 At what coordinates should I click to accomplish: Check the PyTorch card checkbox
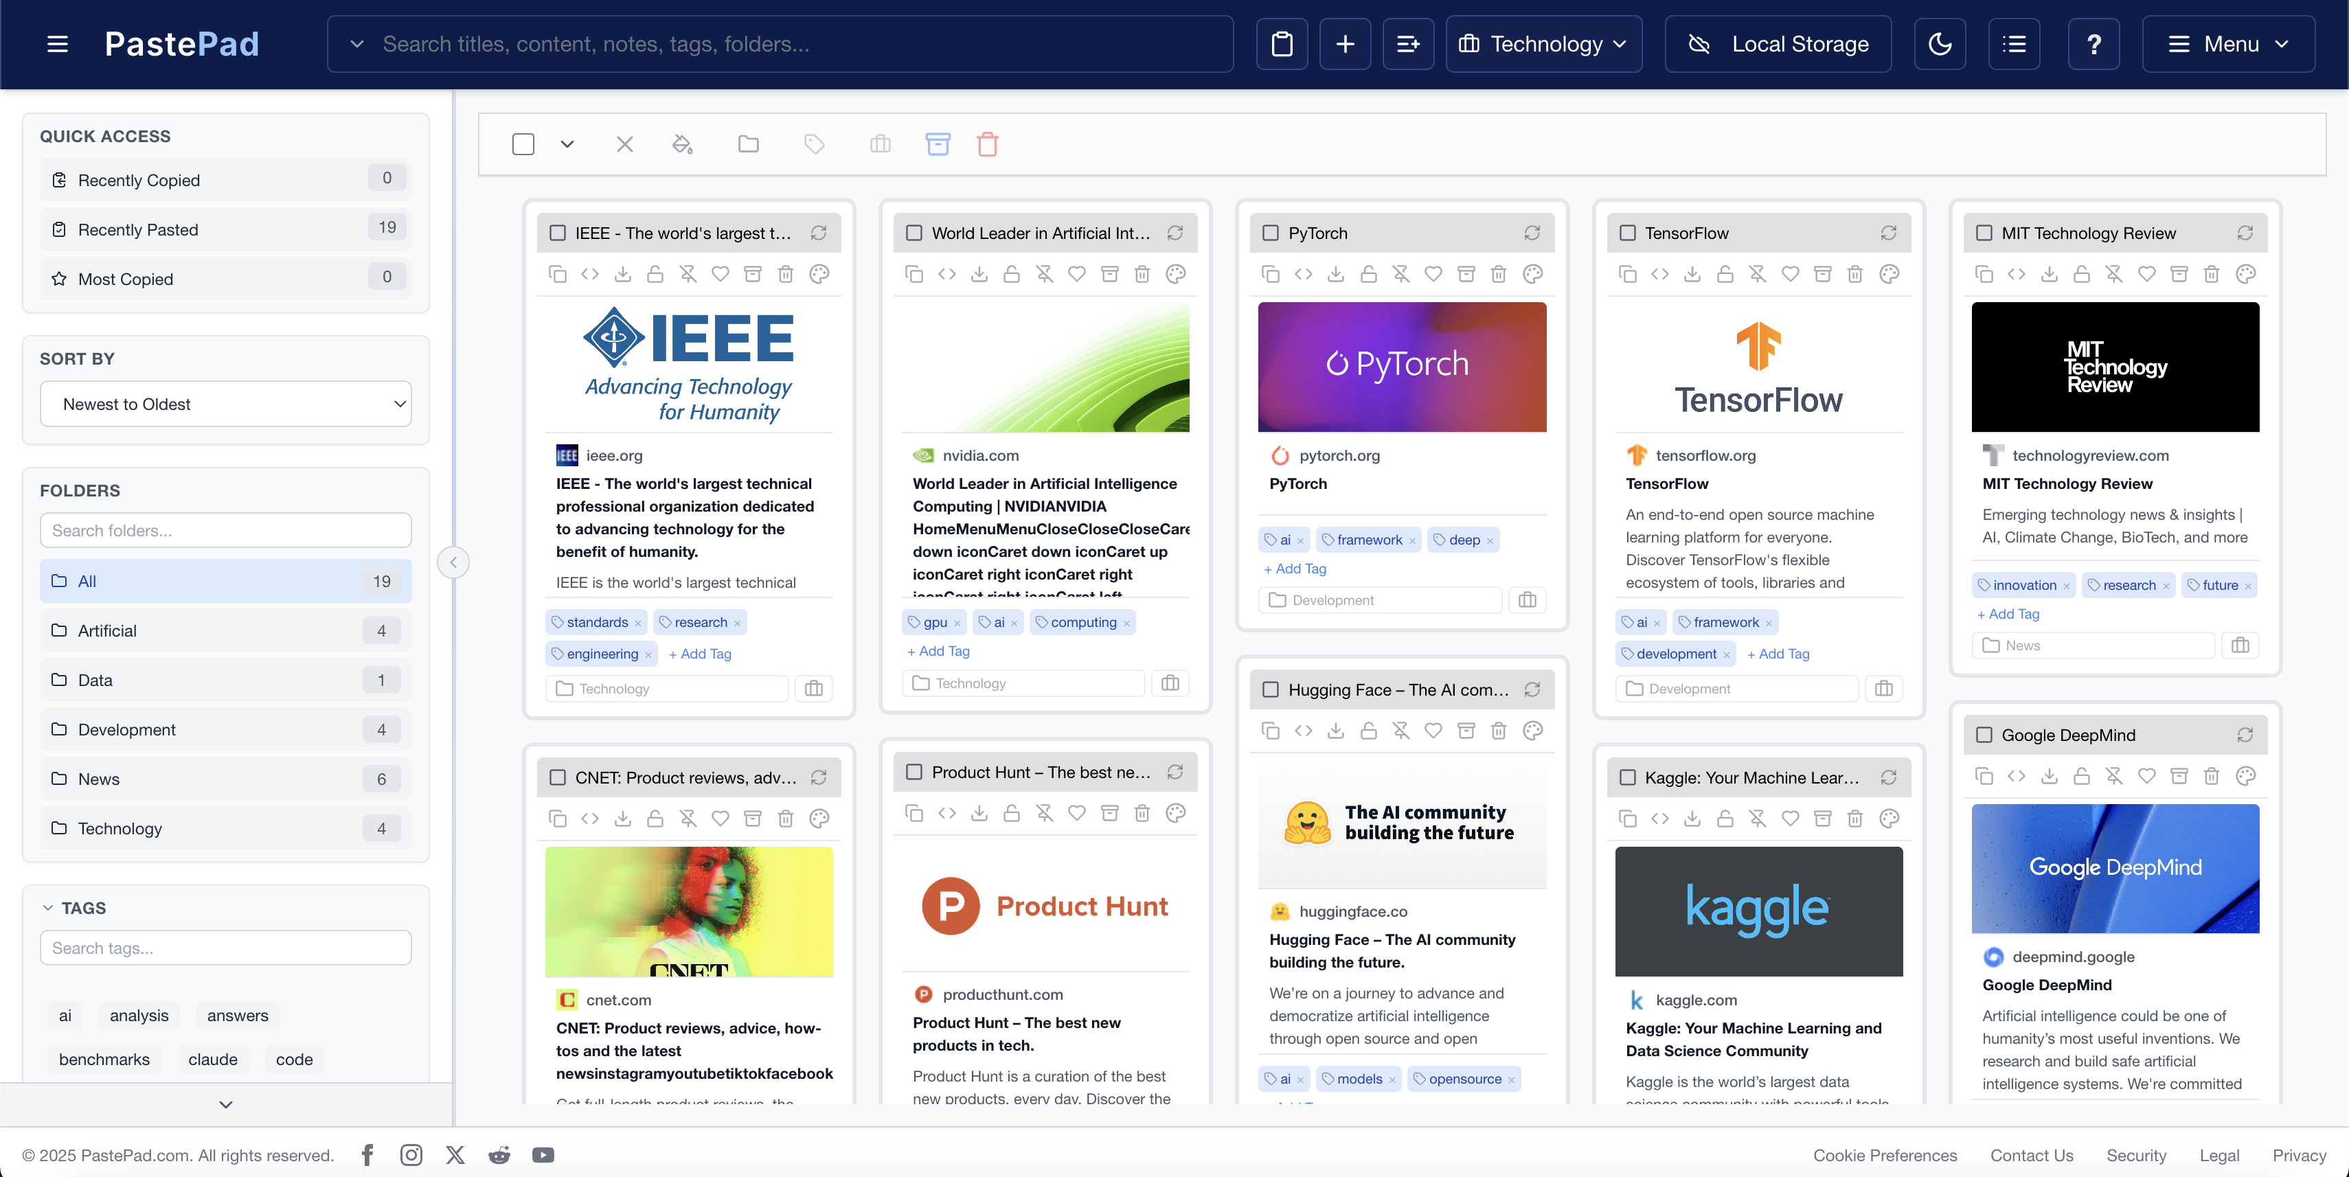[1270, 233]
